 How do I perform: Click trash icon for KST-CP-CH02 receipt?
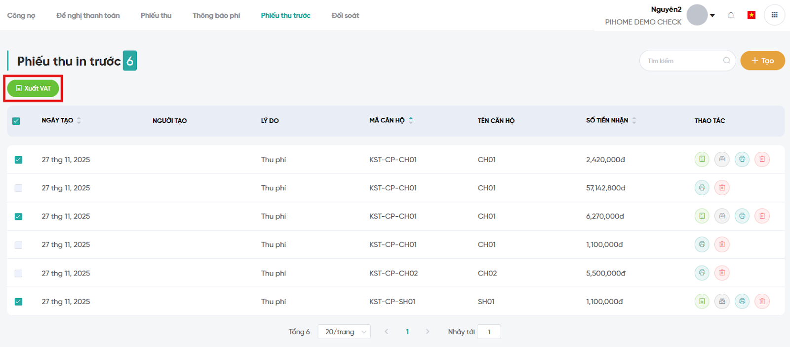click(x=722, y=273)
